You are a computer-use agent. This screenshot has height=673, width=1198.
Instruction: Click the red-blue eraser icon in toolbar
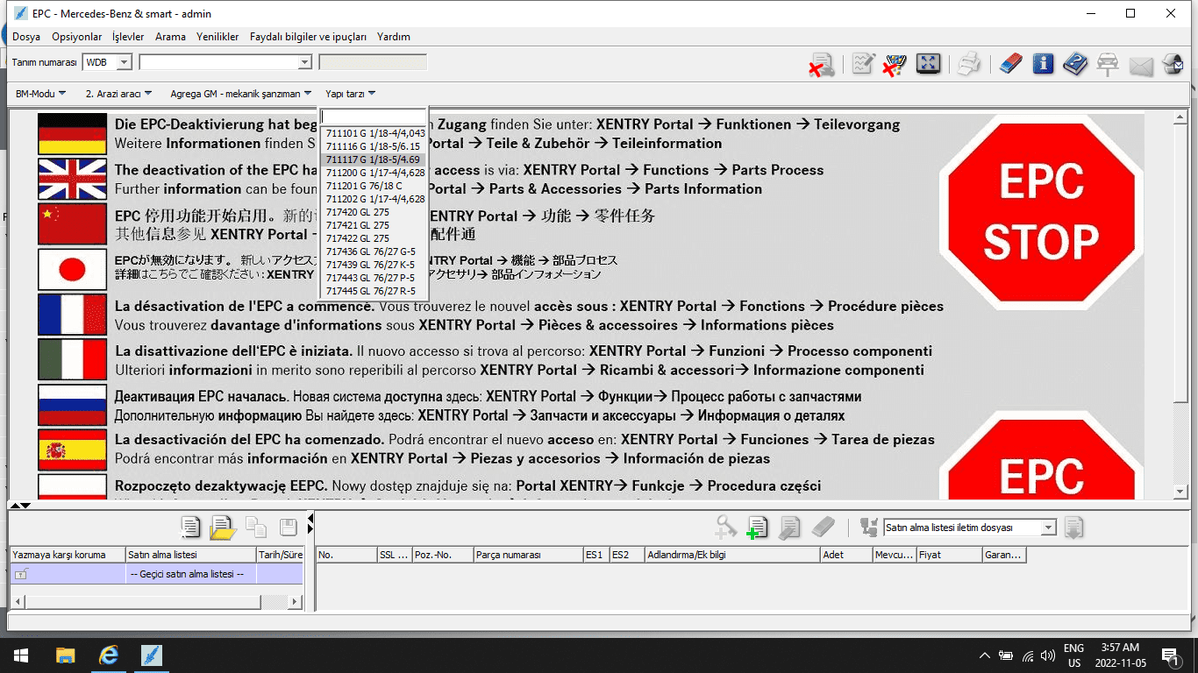coord(1011,64)
